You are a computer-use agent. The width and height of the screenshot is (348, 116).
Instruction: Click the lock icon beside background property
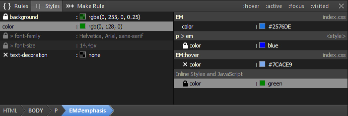[x=5, y=17]
